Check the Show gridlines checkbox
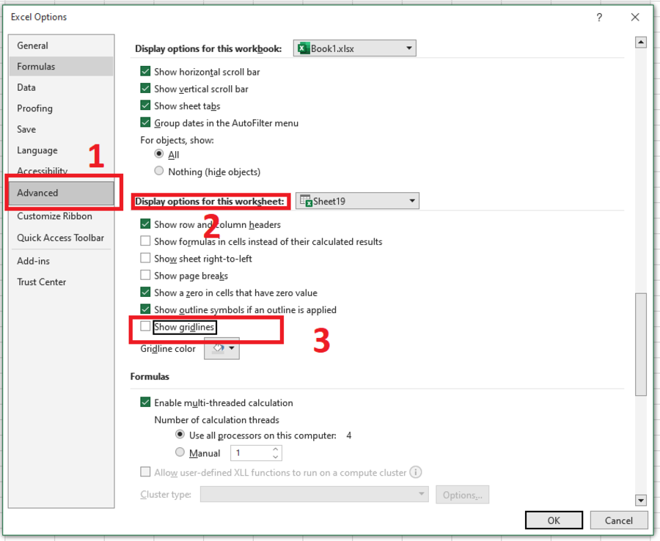The height and width of the screenshot is (541, 660). point(145,326)
